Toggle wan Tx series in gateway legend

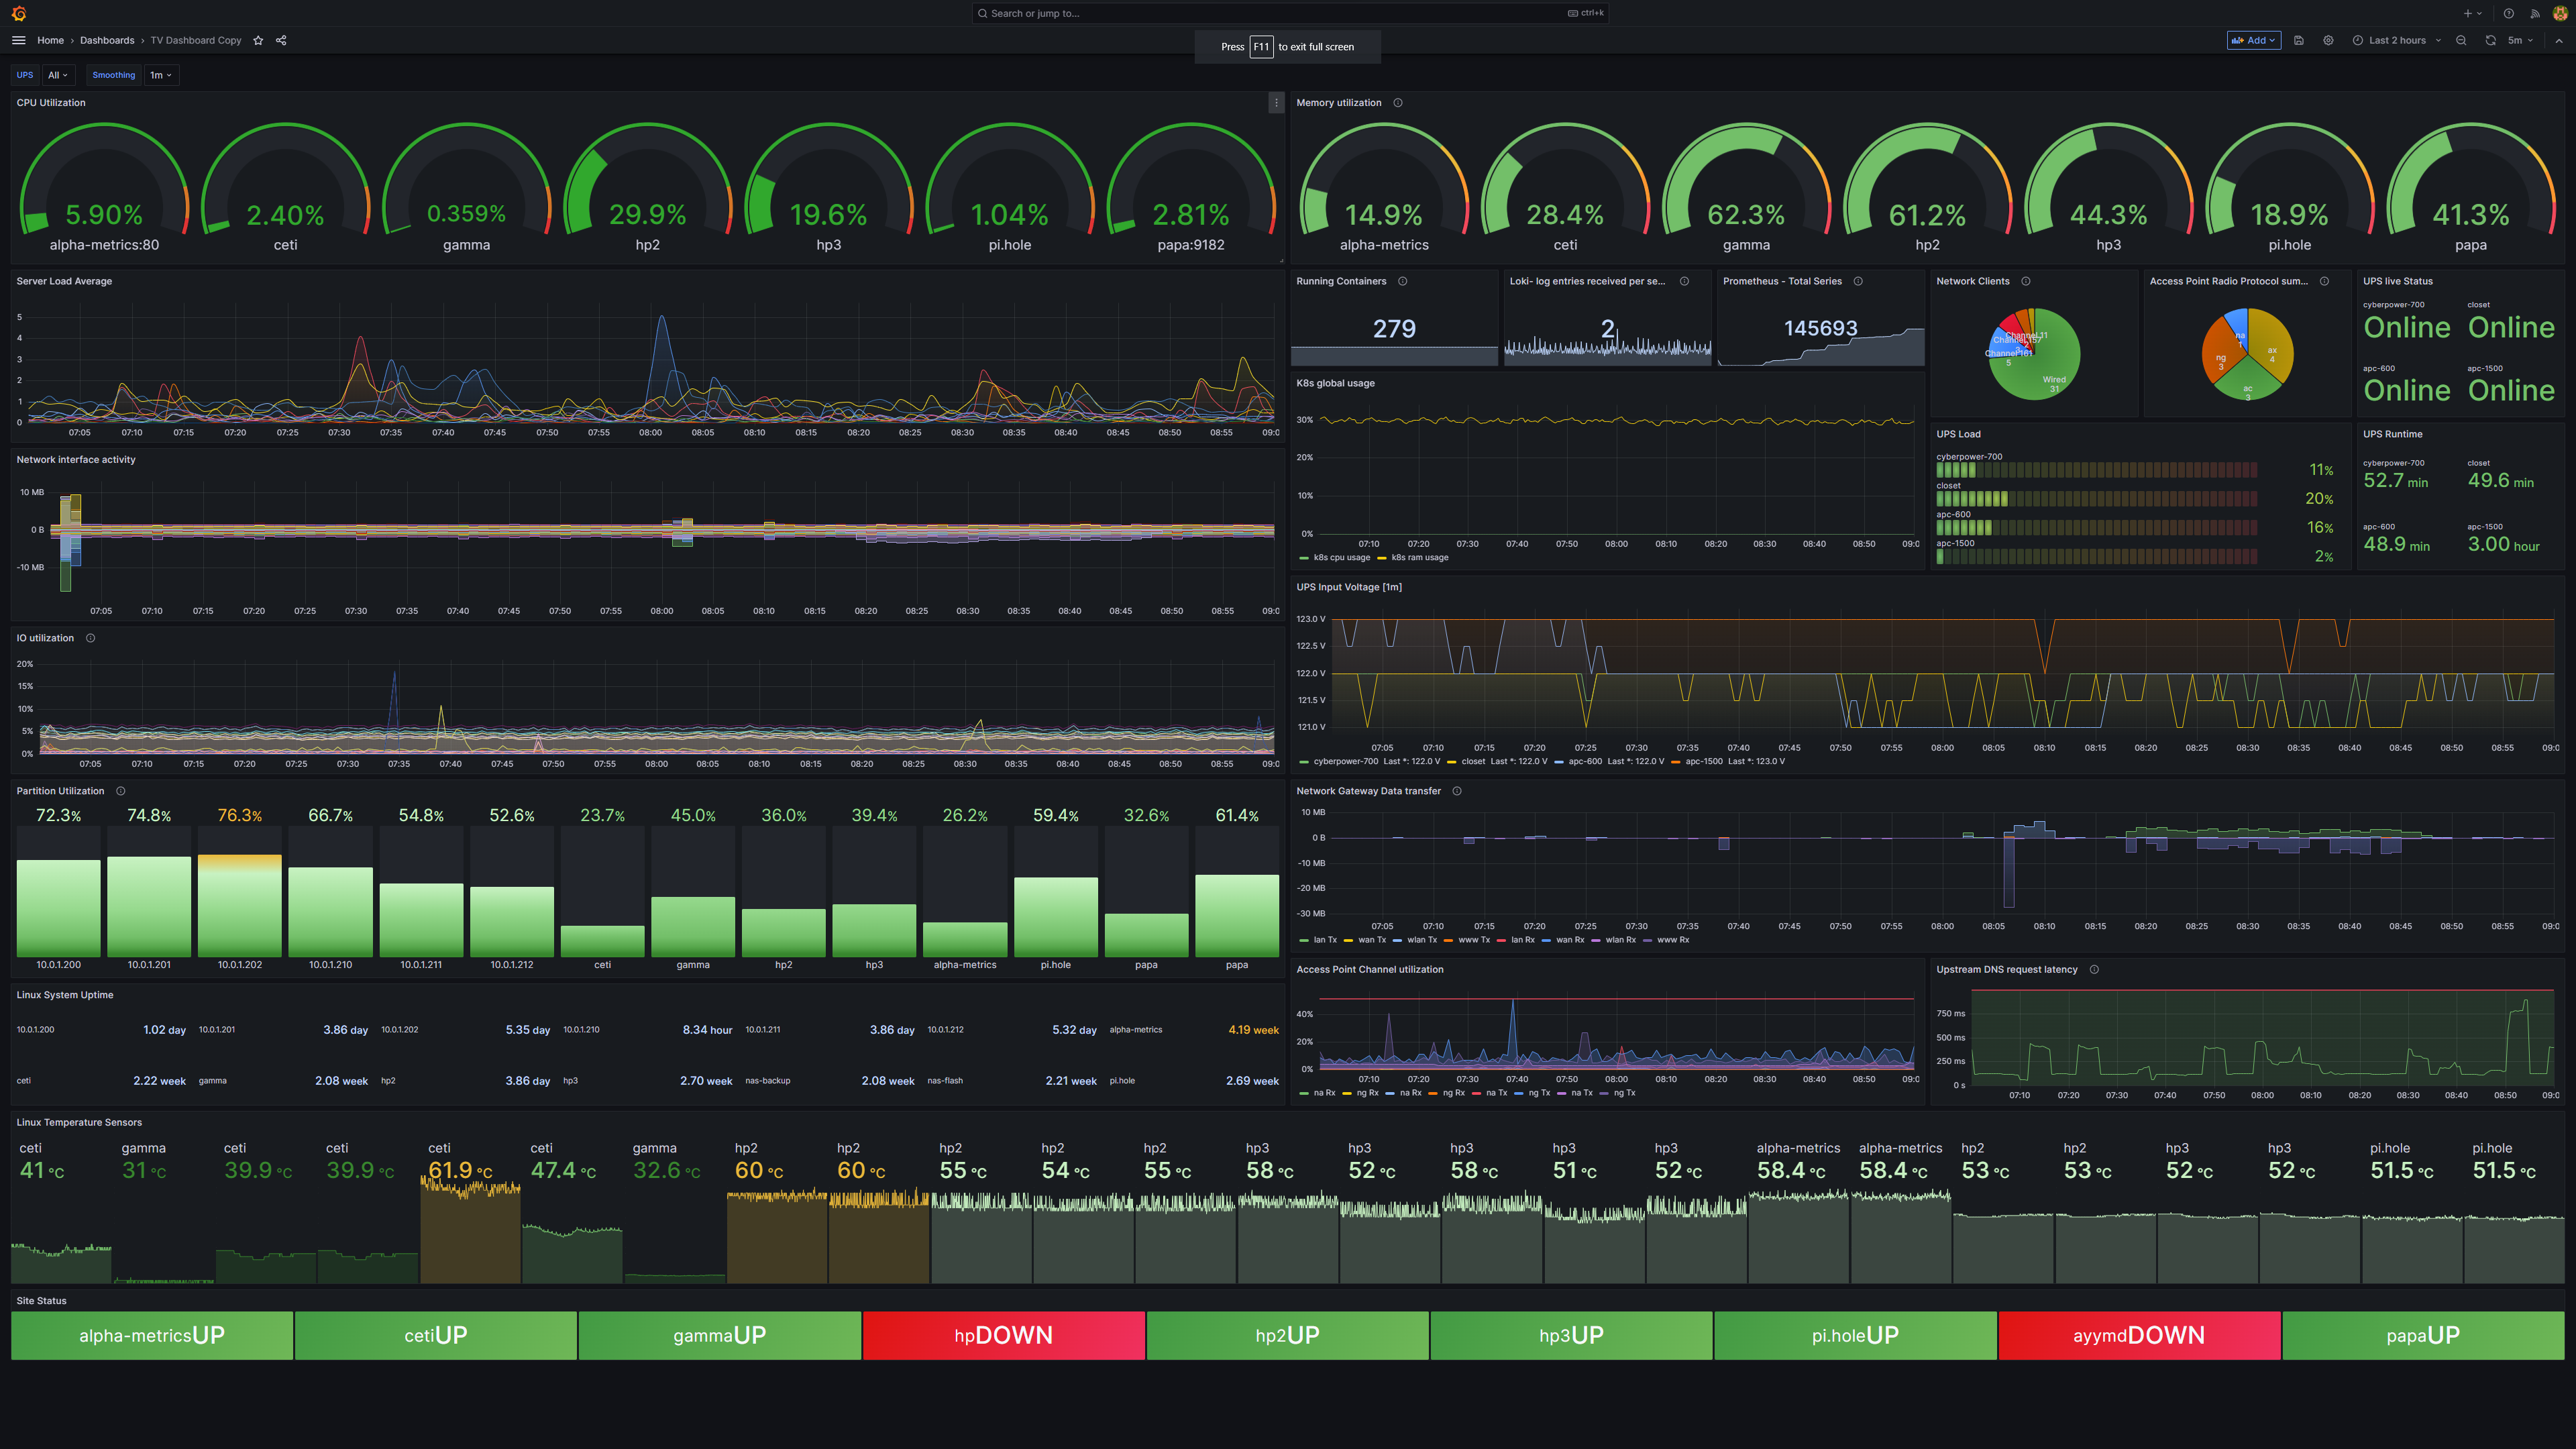pos(1372,940)
